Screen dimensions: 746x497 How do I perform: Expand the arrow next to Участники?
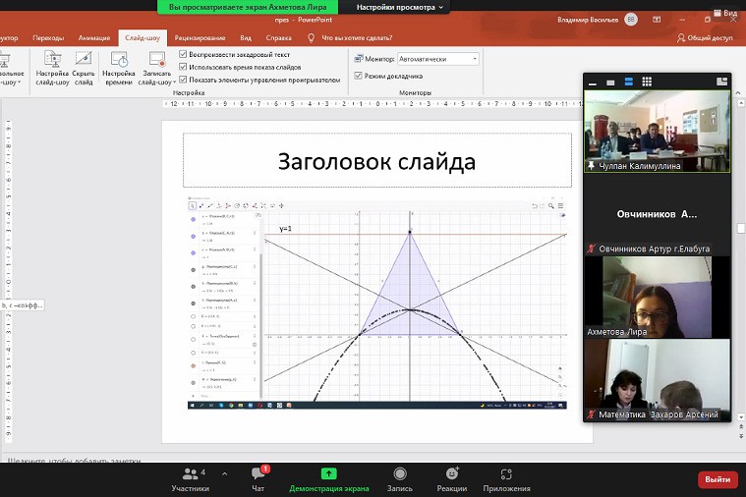point(224,473)
